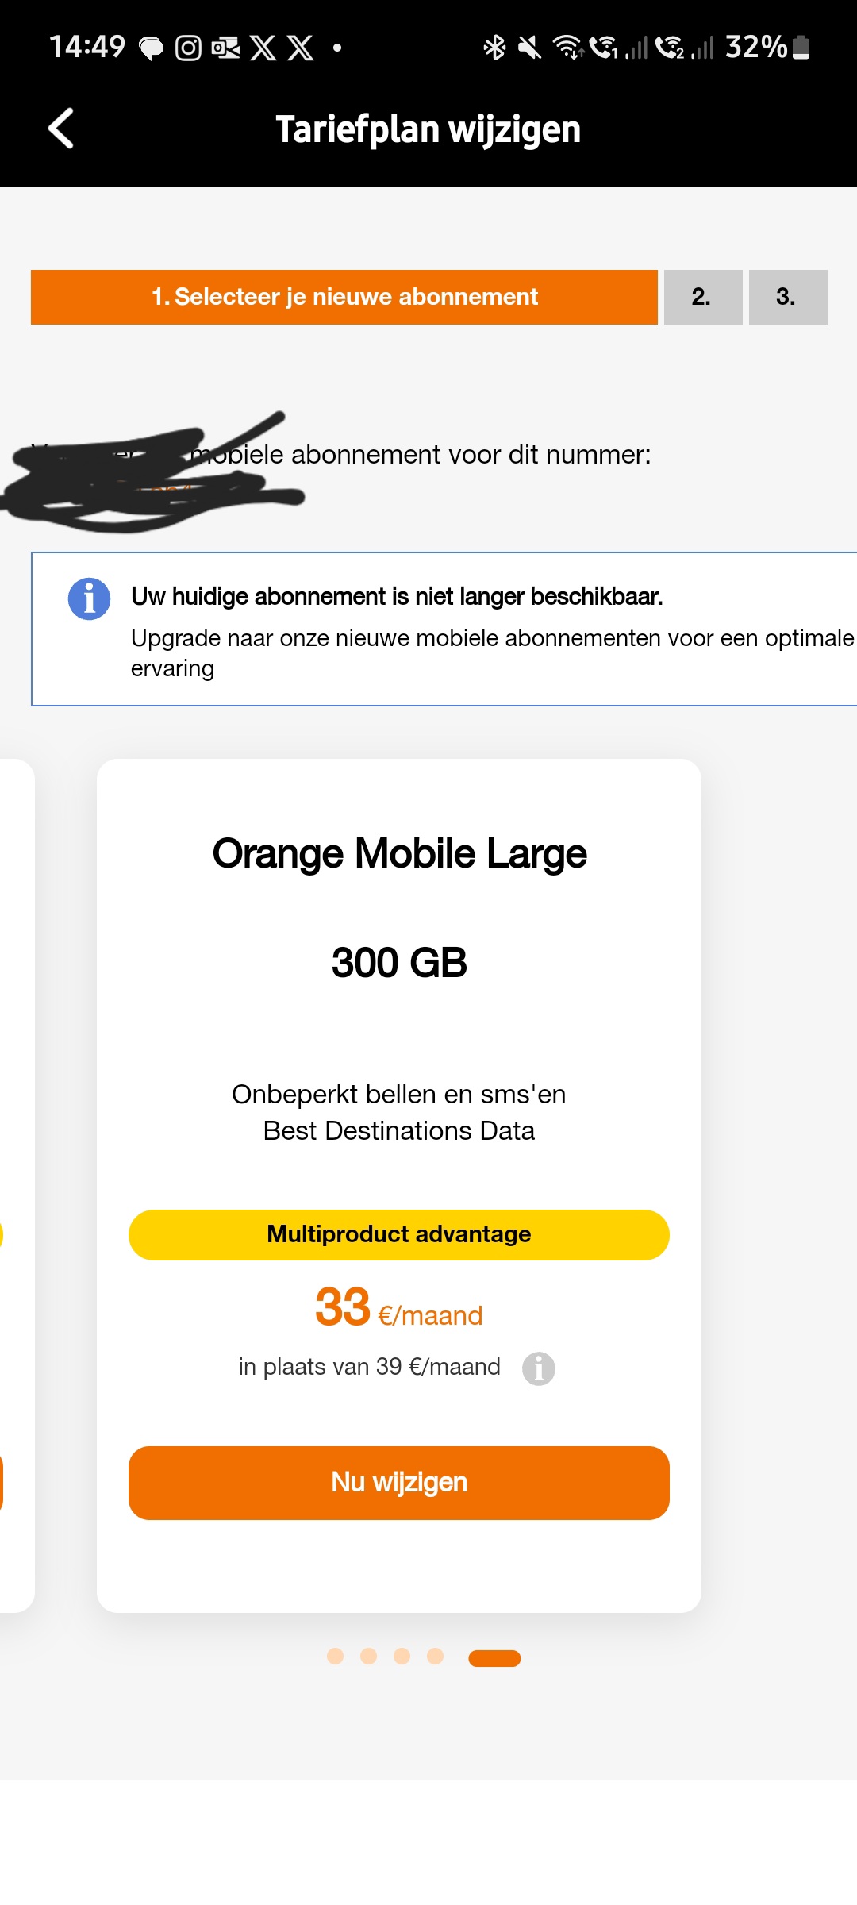The width and height of the screenshot is (857, 1905).
Task: Tap the battery indicator icon
Action: pyautogui.click(x=801, y=48)
